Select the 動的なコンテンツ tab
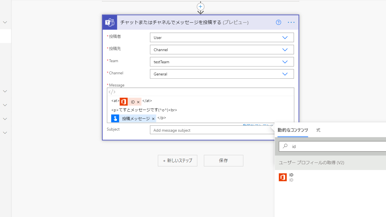Image resolution: width=386 pixels, height=217 pixels. (x=293, y=130)
